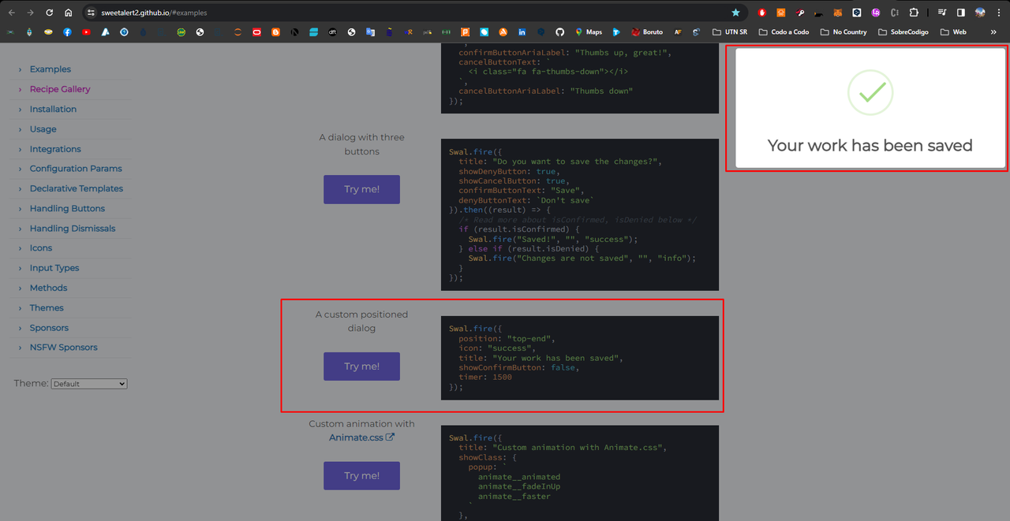
Task: Open the Animate.css external link
Action: [361, 437]
